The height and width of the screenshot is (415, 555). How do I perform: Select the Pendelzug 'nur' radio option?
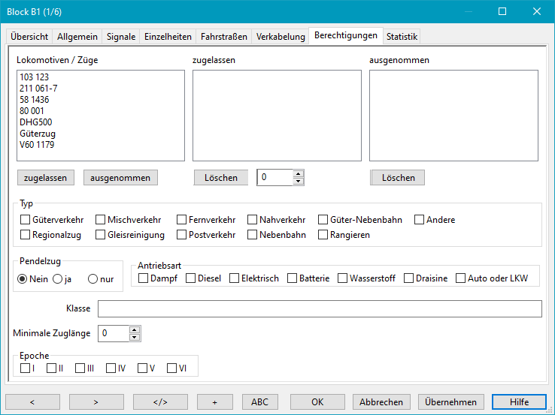coord(93,279)
